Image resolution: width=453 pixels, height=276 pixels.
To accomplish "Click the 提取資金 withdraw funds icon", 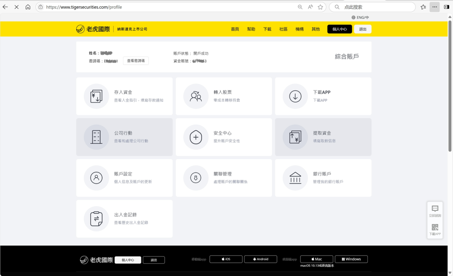I will 295,137.
